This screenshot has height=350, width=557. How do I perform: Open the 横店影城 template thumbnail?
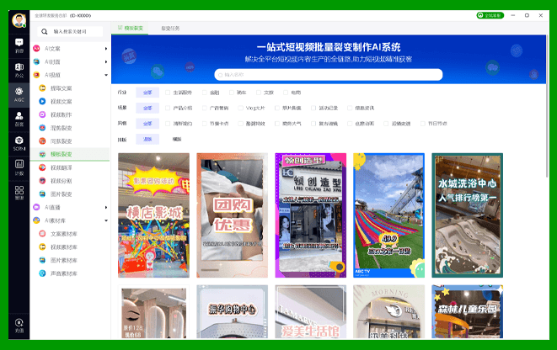click(153, 215)
